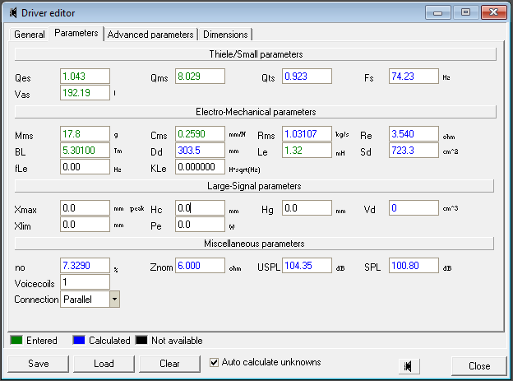The height and width of the screenshot is (381, 513).
Task: Click the Large-Signal parameters header
Action: tap(254, 186)
